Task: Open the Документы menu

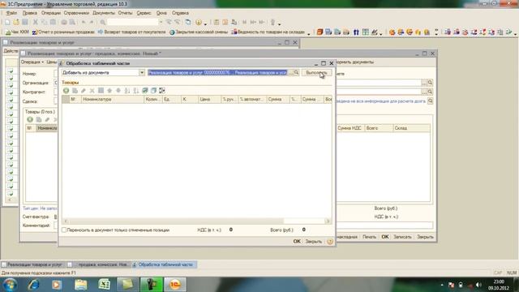Action: 104,13
